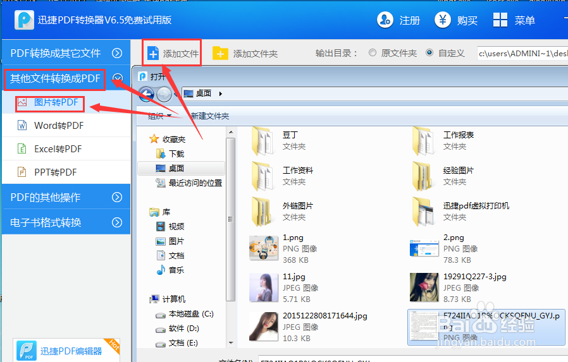Select PPT转PDF option
568x362 pixels.
pos(66,172)
